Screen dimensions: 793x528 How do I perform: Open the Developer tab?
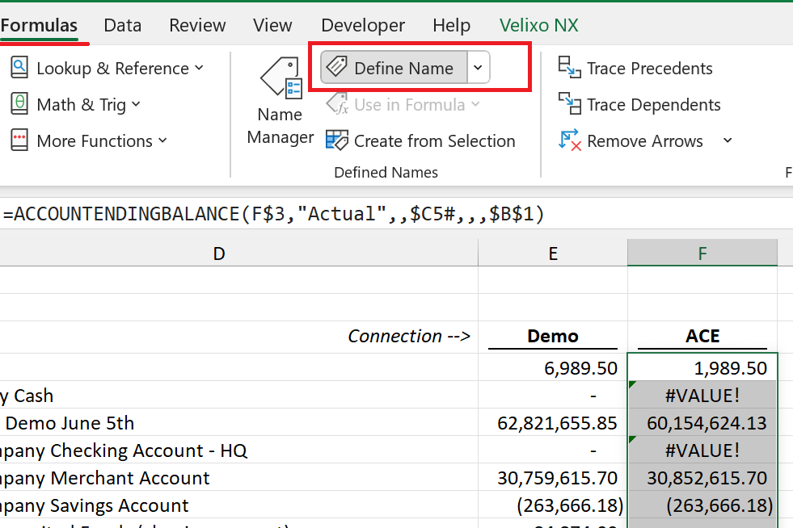click(363, 25)
